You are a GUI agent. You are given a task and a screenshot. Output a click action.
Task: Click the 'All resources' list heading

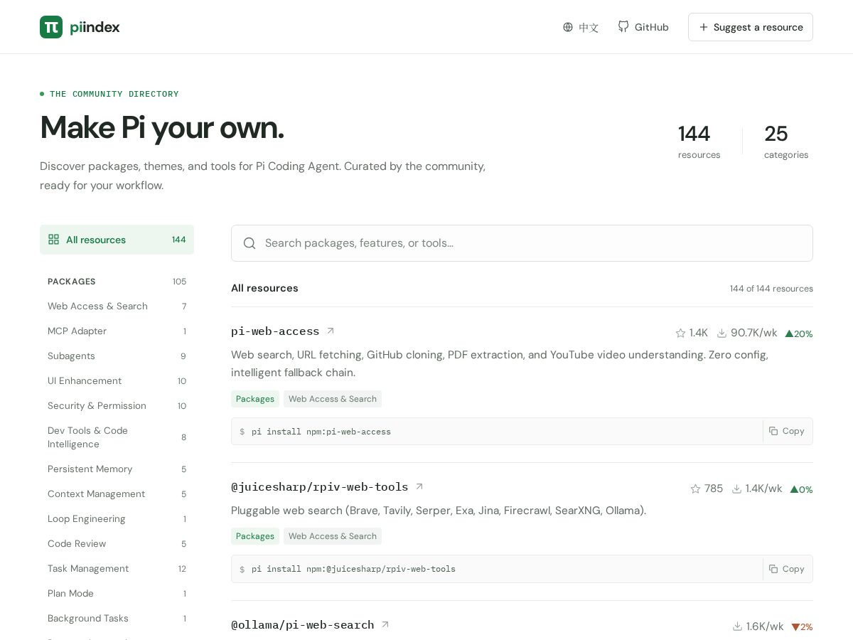tap(264, 288)
